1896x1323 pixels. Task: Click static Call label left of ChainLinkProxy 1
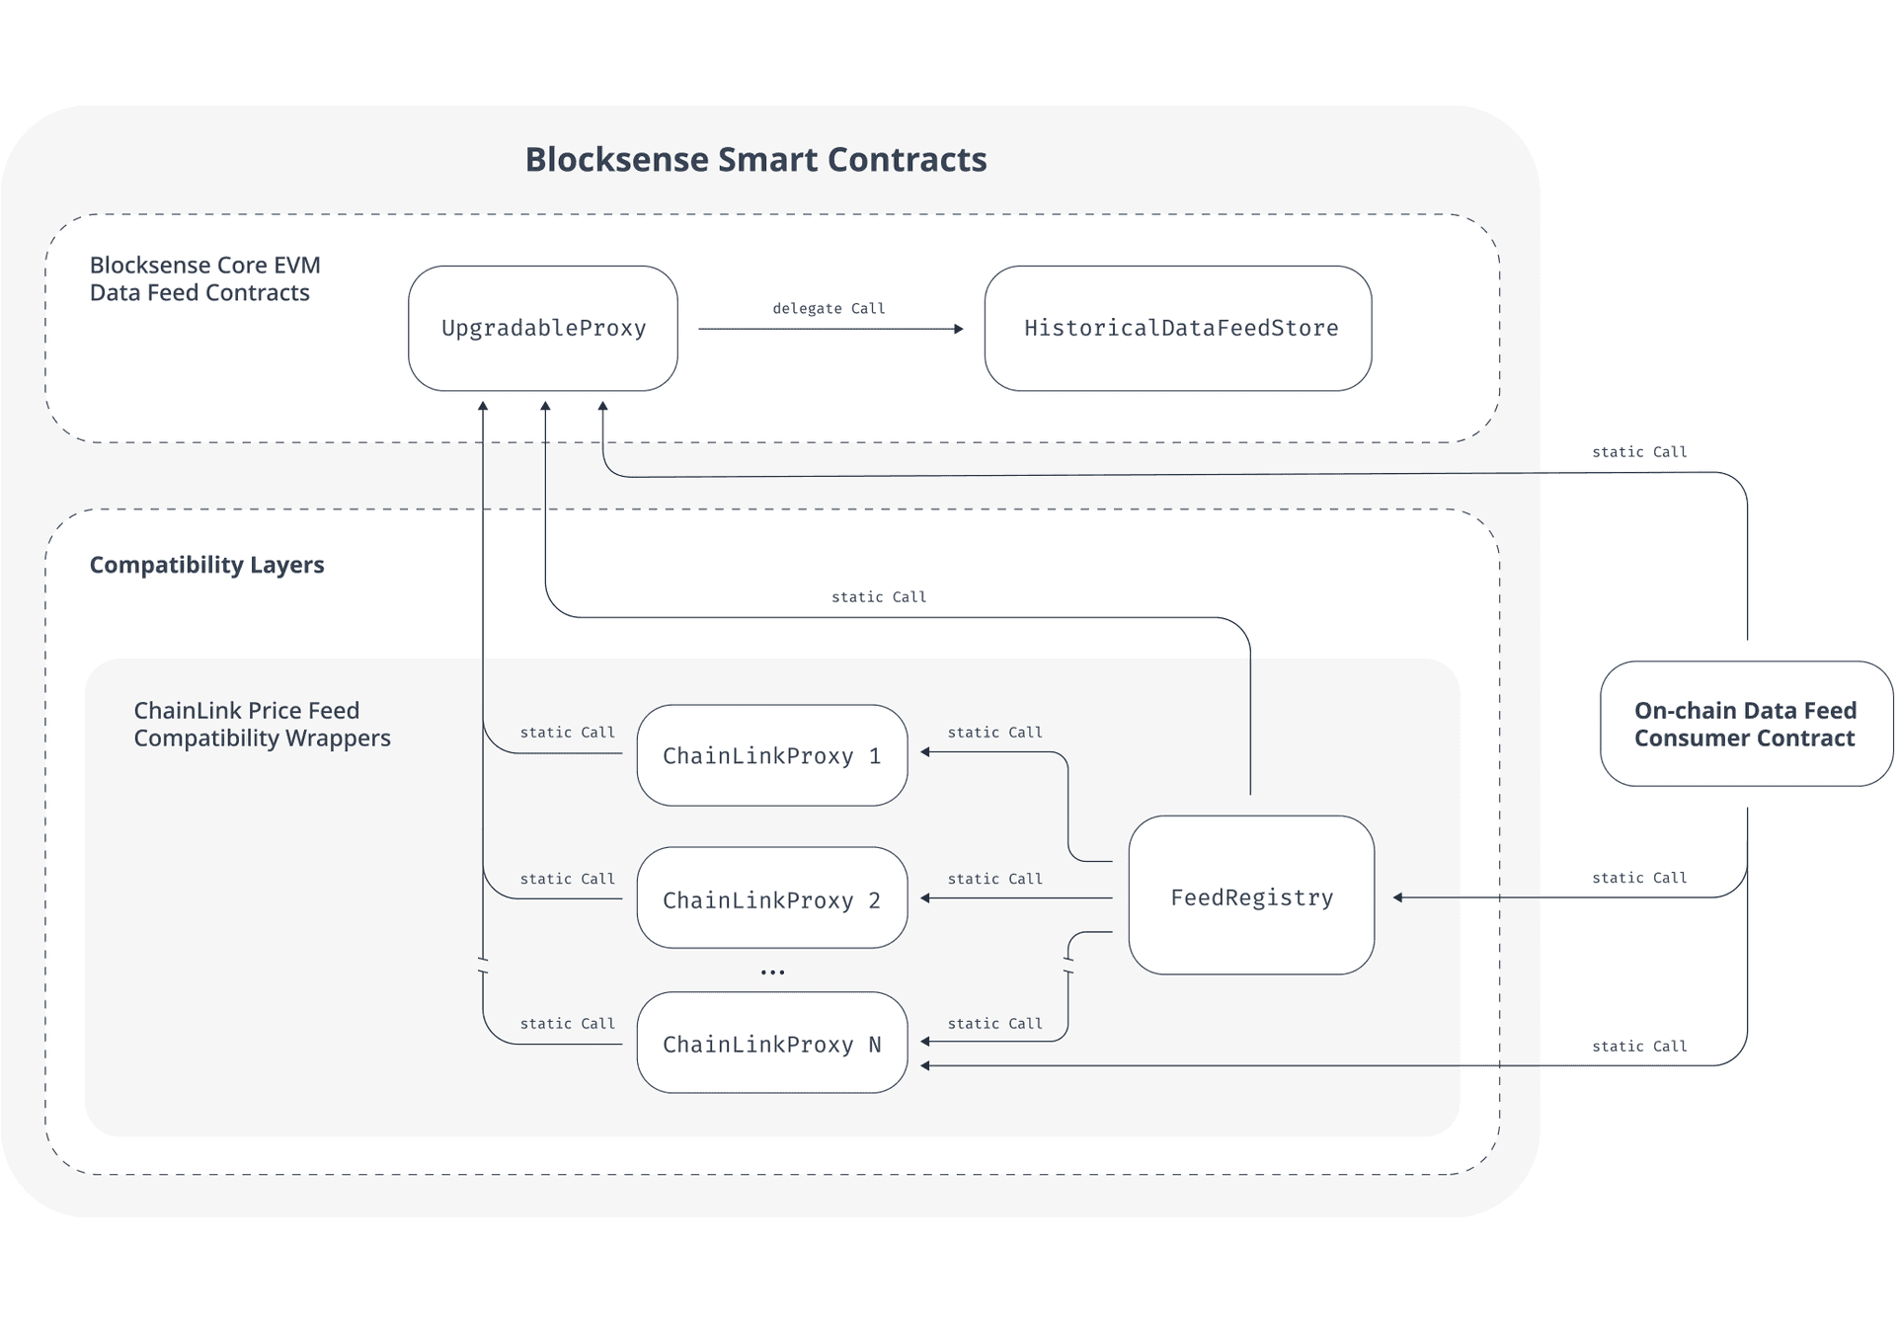pyautogui.click(x=567, y=732)
